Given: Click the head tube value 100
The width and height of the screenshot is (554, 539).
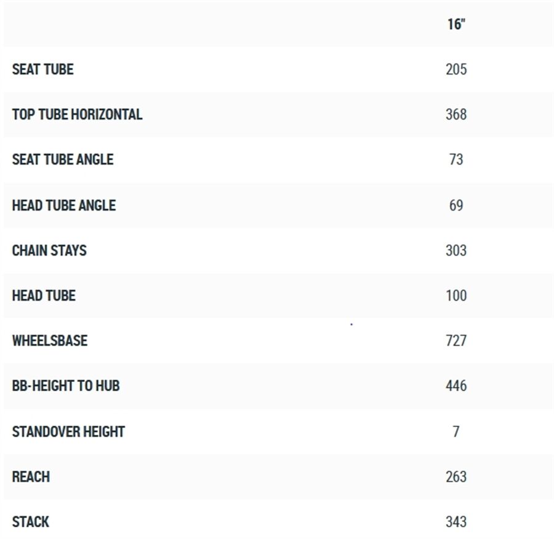Looking at the screenshot, I should (x=456, y=296).
